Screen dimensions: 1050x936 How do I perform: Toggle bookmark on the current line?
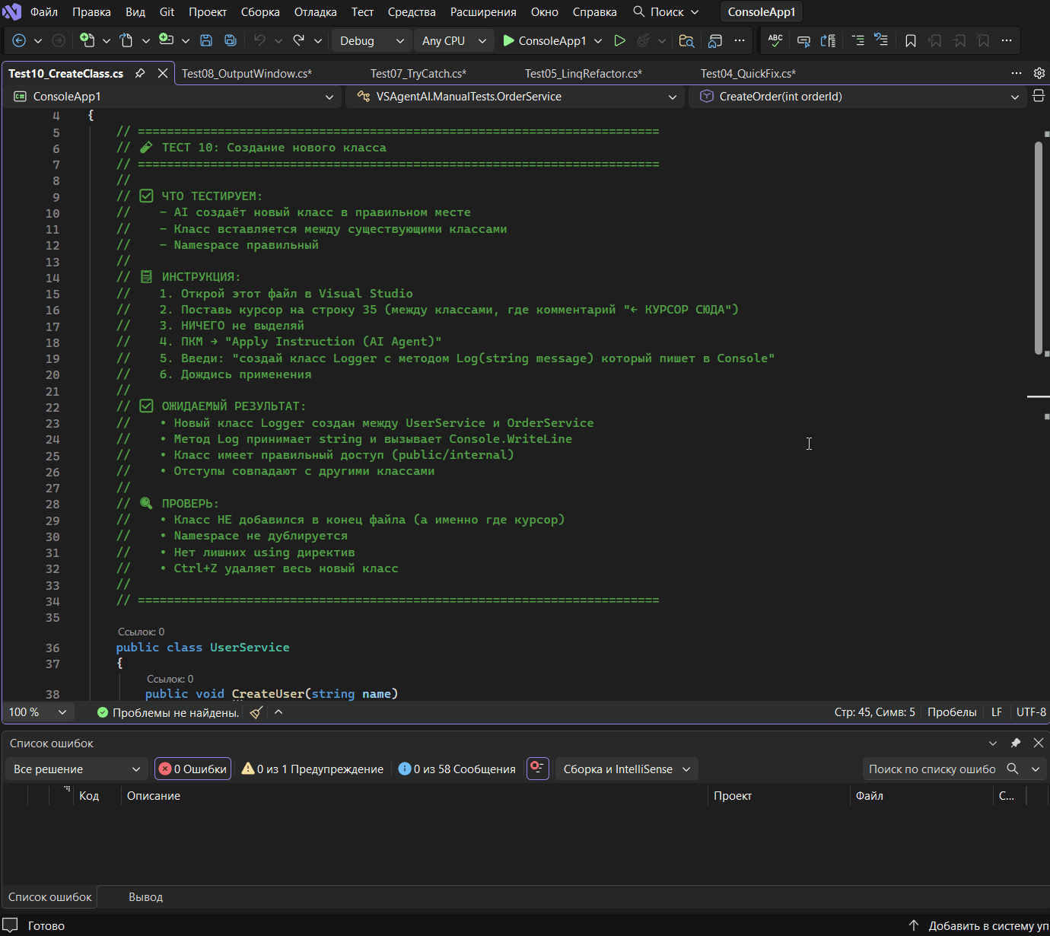910,40
